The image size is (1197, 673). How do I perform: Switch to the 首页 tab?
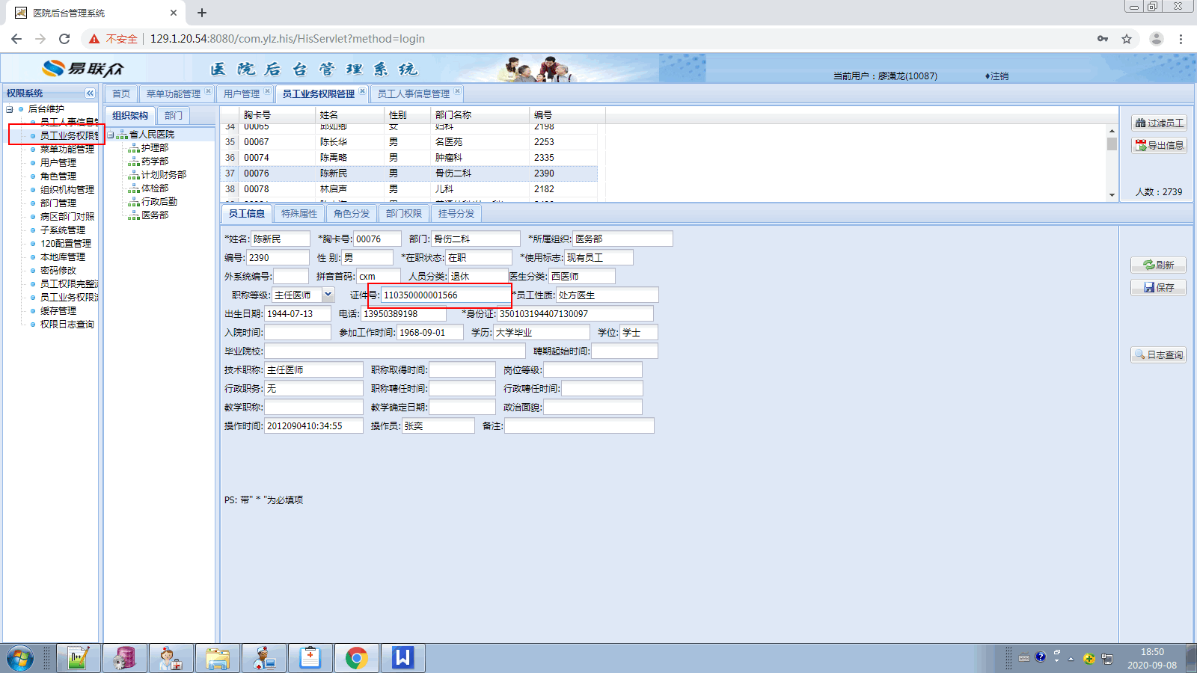tap(121, 93)
